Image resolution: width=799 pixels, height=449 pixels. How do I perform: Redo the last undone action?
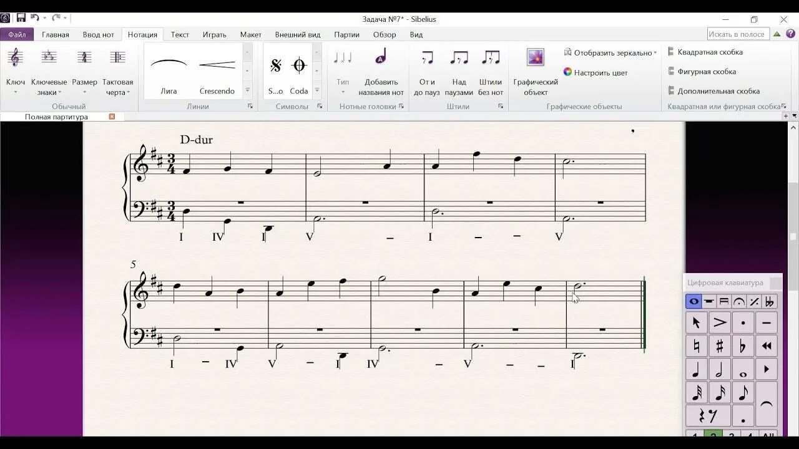pyautogui.click(x=57, y=19)
